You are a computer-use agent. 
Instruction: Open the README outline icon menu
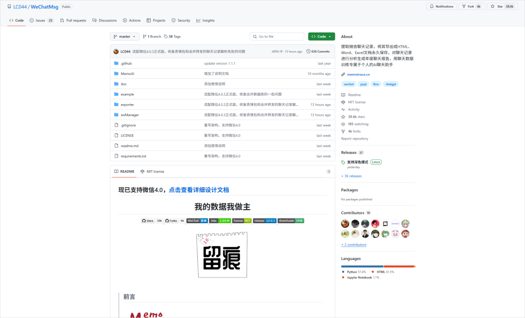coord(328,171)
